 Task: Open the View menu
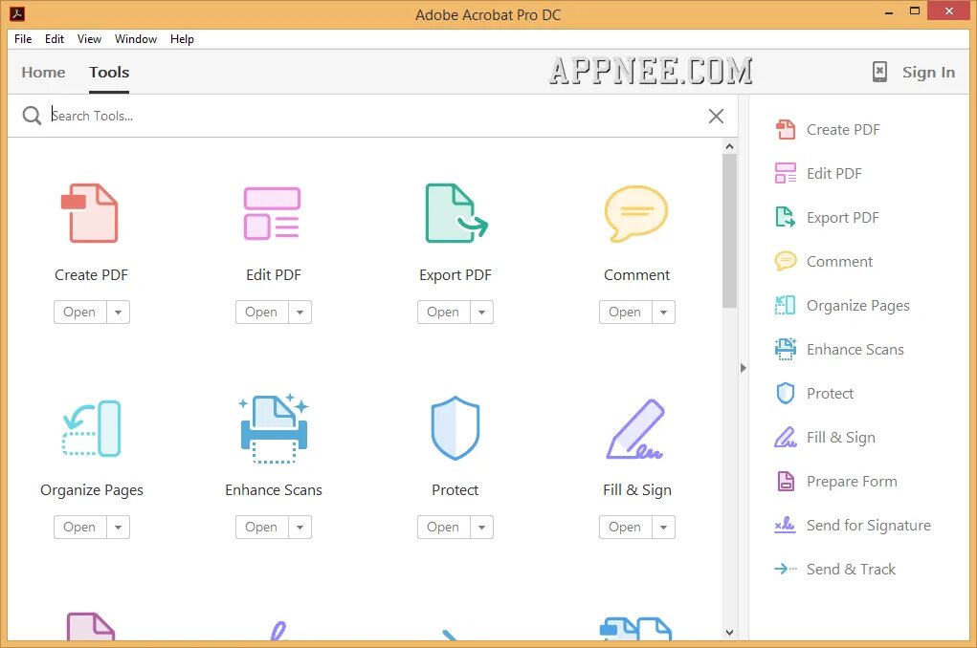coord(89,38)
